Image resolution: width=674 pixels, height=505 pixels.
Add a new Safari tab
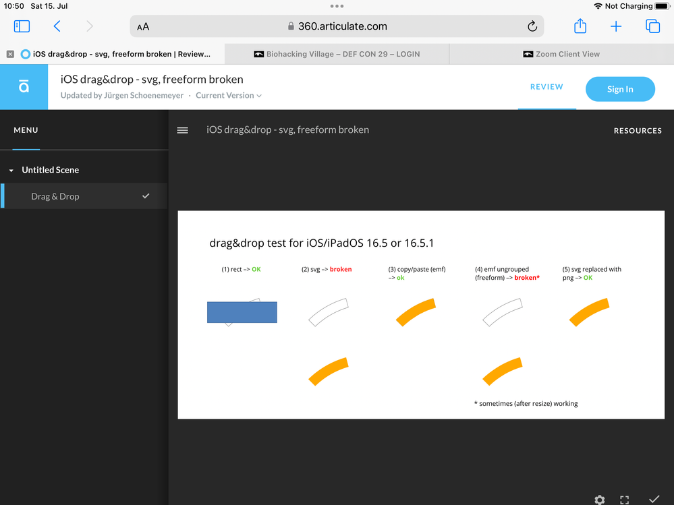(616, 26)
